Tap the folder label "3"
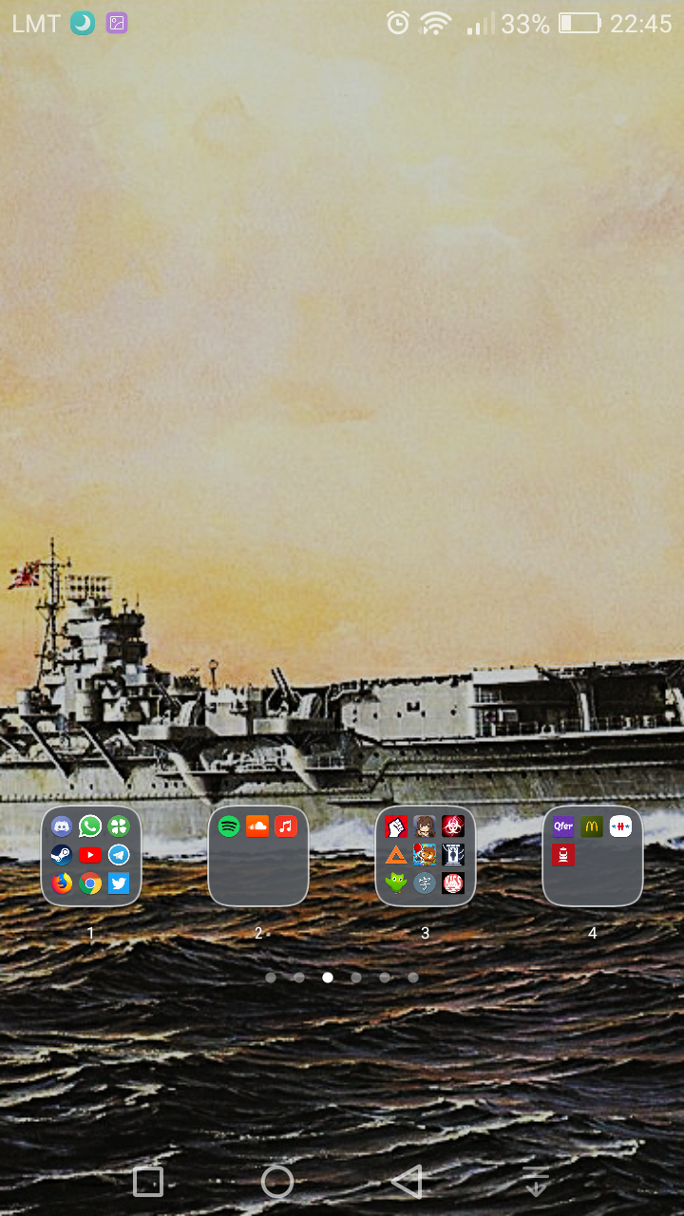This screenshot has height=1216, width=684. [426, 933]
